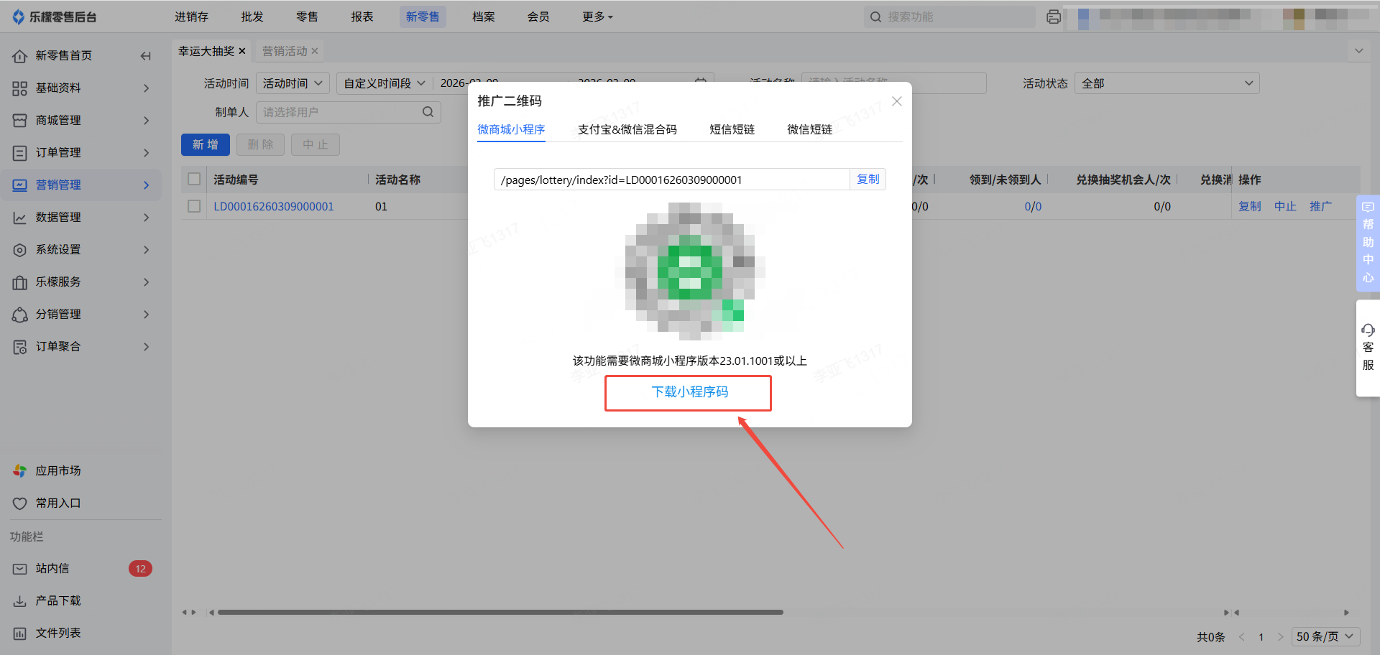Image resolution: width=1380 pixels, height=655 pixels.
Task: Click the 乐檬零售后台 logo icon
Action: 19,17
